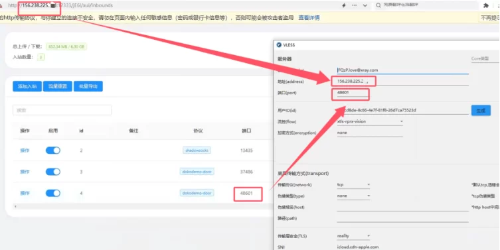The width and height of the screenshot is (500, 250).
Task: Open the three-dots menu in address bar
Action: (355, 5)
